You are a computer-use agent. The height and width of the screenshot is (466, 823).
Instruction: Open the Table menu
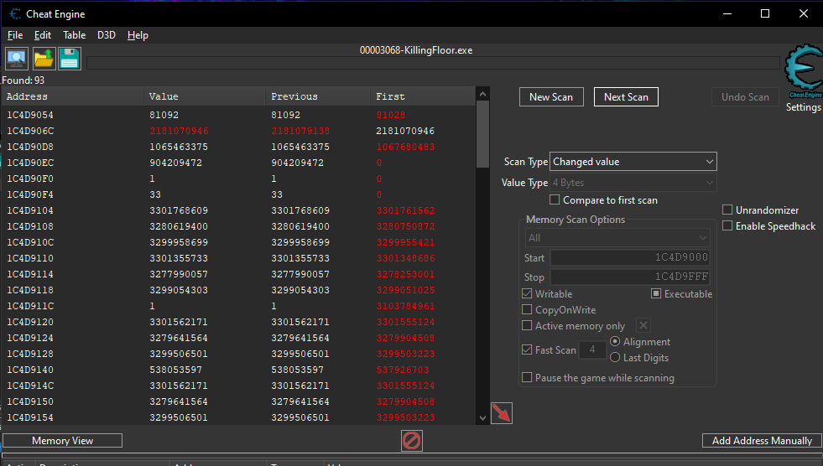(x=74, y=35)
